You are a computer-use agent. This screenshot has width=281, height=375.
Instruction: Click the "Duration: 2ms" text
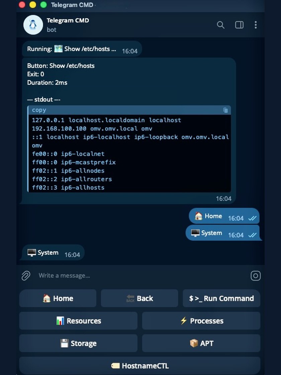point(47,82)
